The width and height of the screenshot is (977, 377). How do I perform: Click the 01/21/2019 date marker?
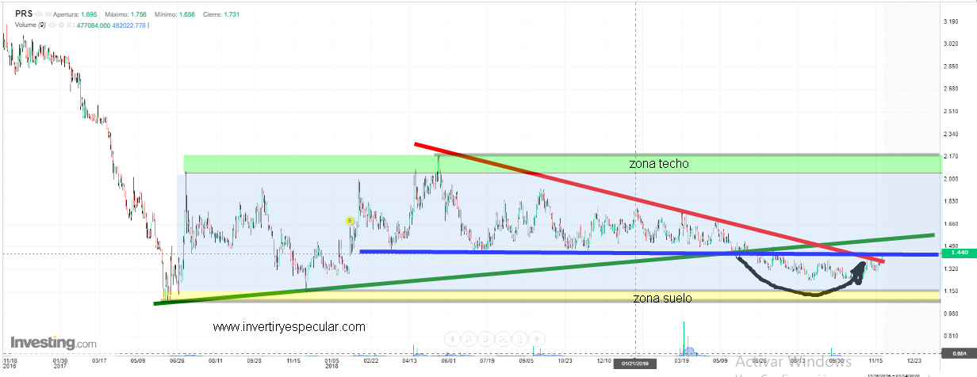[x=635, y=363]
